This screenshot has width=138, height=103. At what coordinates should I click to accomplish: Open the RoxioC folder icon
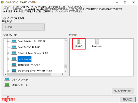(x=79, y=42)
